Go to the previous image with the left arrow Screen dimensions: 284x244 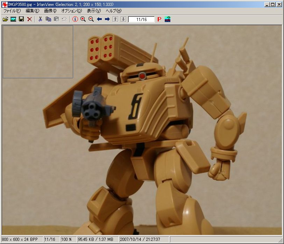coord(99,19)
